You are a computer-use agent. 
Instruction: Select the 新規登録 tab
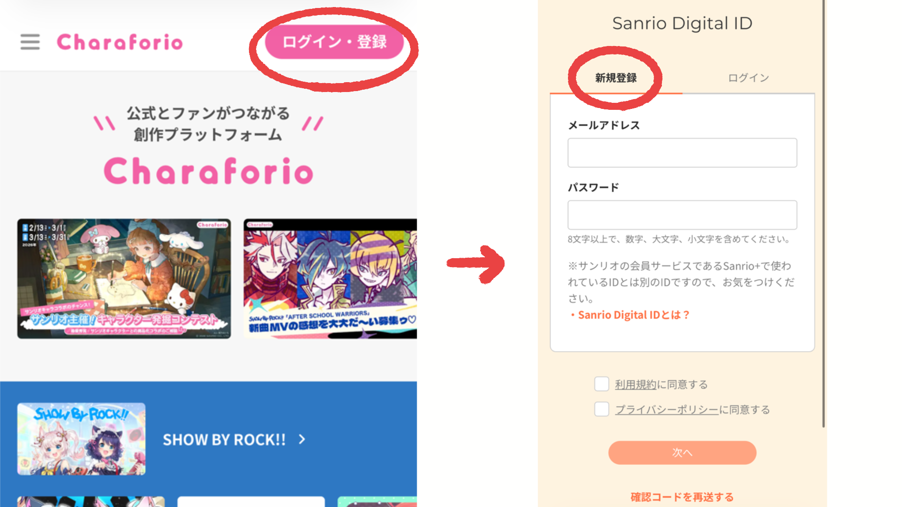click(x=616, y=78)
